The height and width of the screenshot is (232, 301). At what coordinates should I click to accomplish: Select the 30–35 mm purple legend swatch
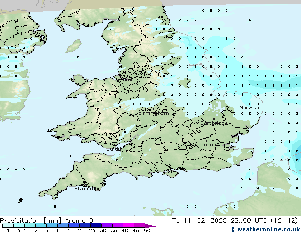[106, 226]
